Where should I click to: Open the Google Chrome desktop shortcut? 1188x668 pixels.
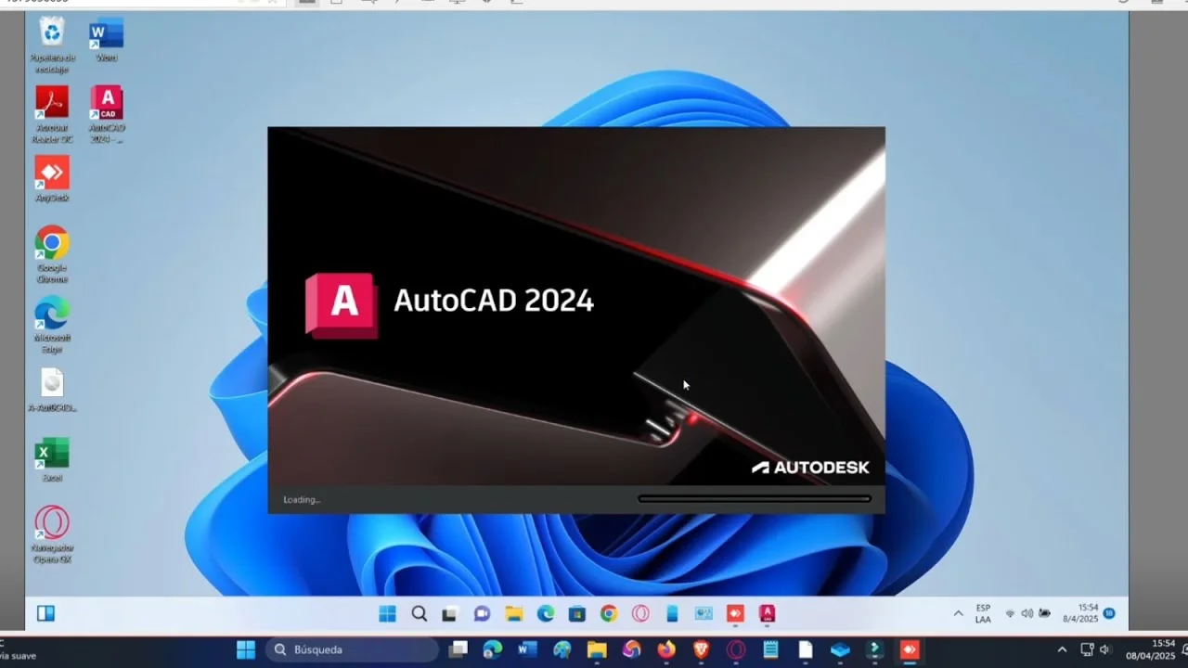click(52, 255)
